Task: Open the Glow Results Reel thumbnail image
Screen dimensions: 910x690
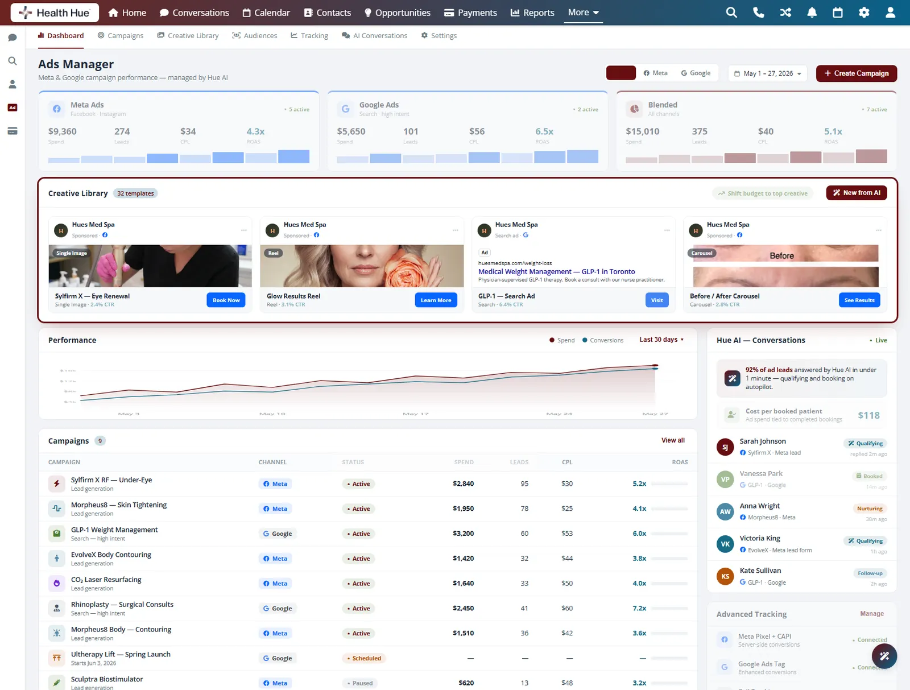Action: click(x=362, y=266)
